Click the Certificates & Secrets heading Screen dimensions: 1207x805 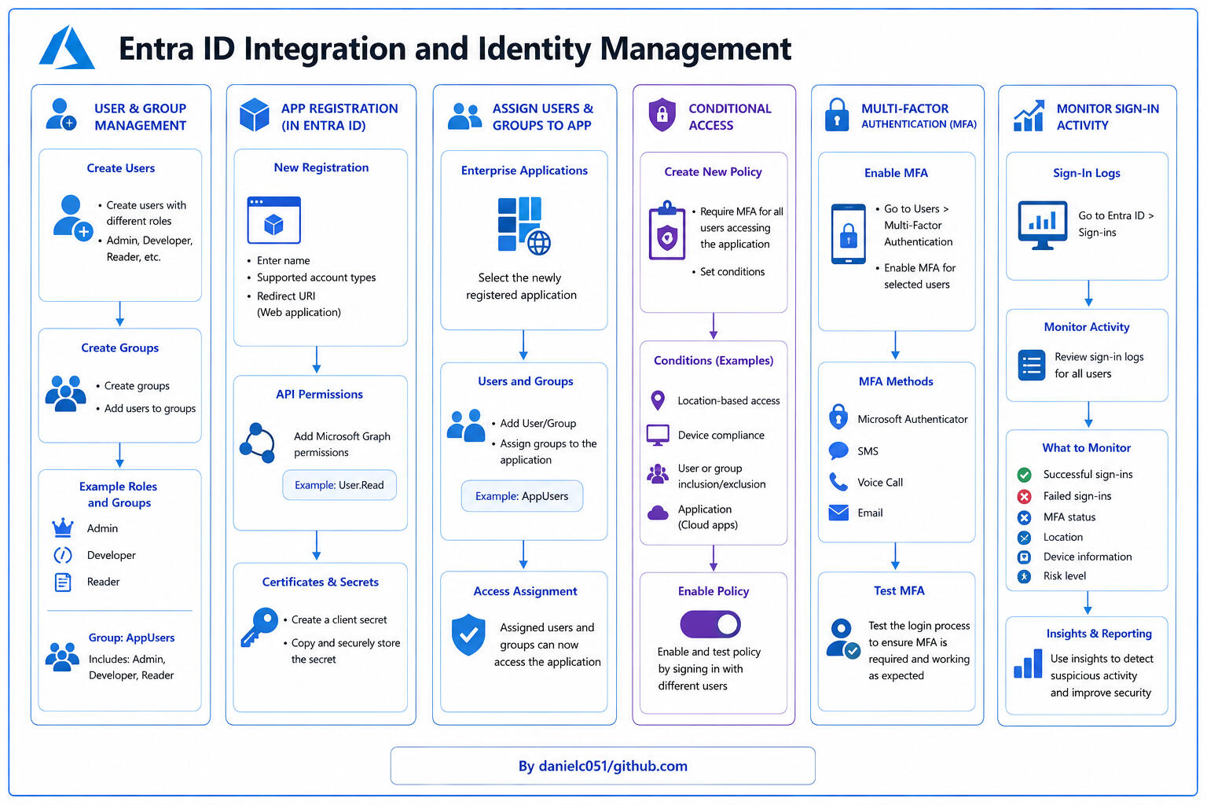pos(321,582)
